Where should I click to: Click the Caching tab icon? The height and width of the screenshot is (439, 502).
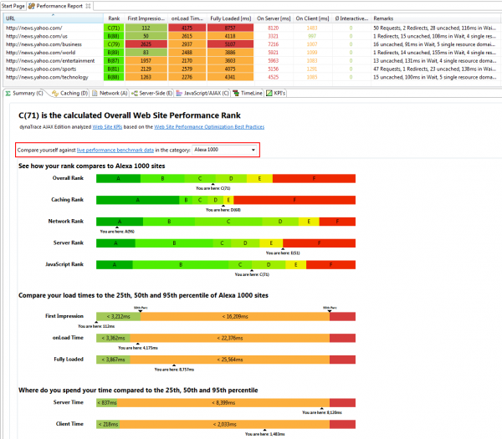tap(55, 93)
